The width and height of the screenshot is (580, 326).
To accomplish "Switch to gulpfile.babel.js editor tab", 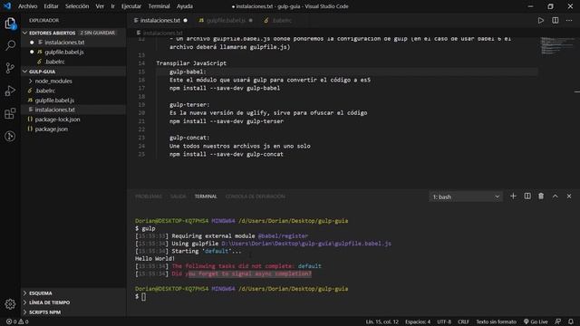I will 226,20.
